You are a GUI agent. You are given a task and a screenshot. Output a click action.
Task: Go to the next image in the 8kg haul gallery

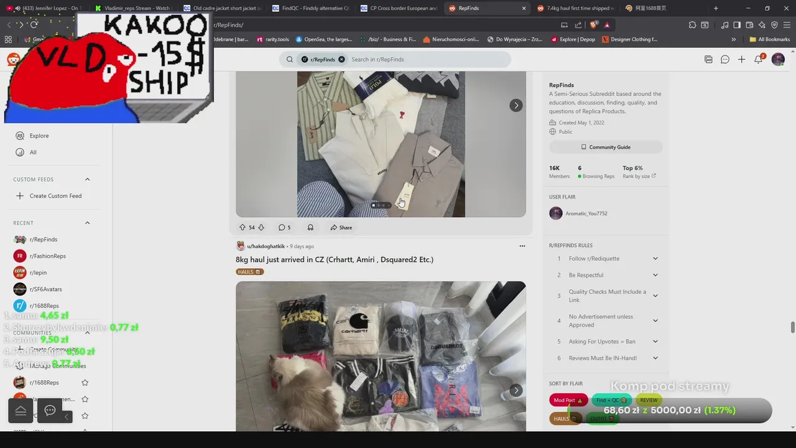[x=516, y=390]
